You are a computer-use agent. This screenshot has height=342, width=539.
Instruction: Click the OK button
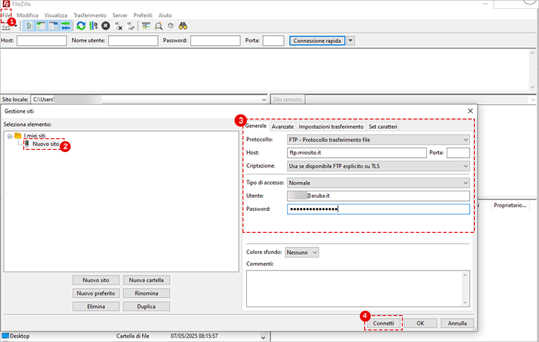(420, 323)
